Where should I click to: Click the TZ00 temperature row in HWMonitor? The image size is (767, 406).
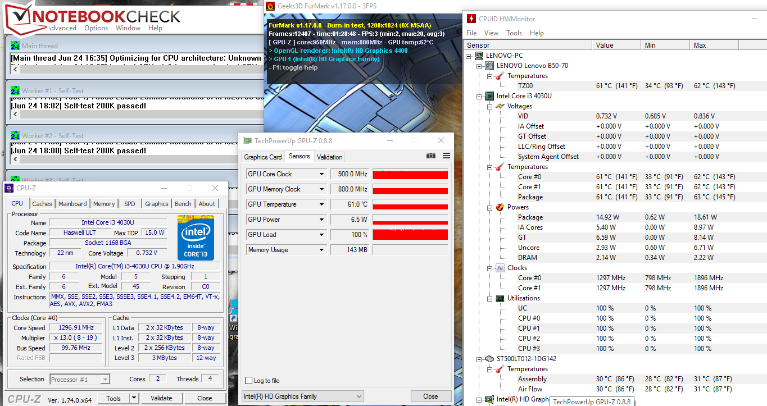pos(616,86)
